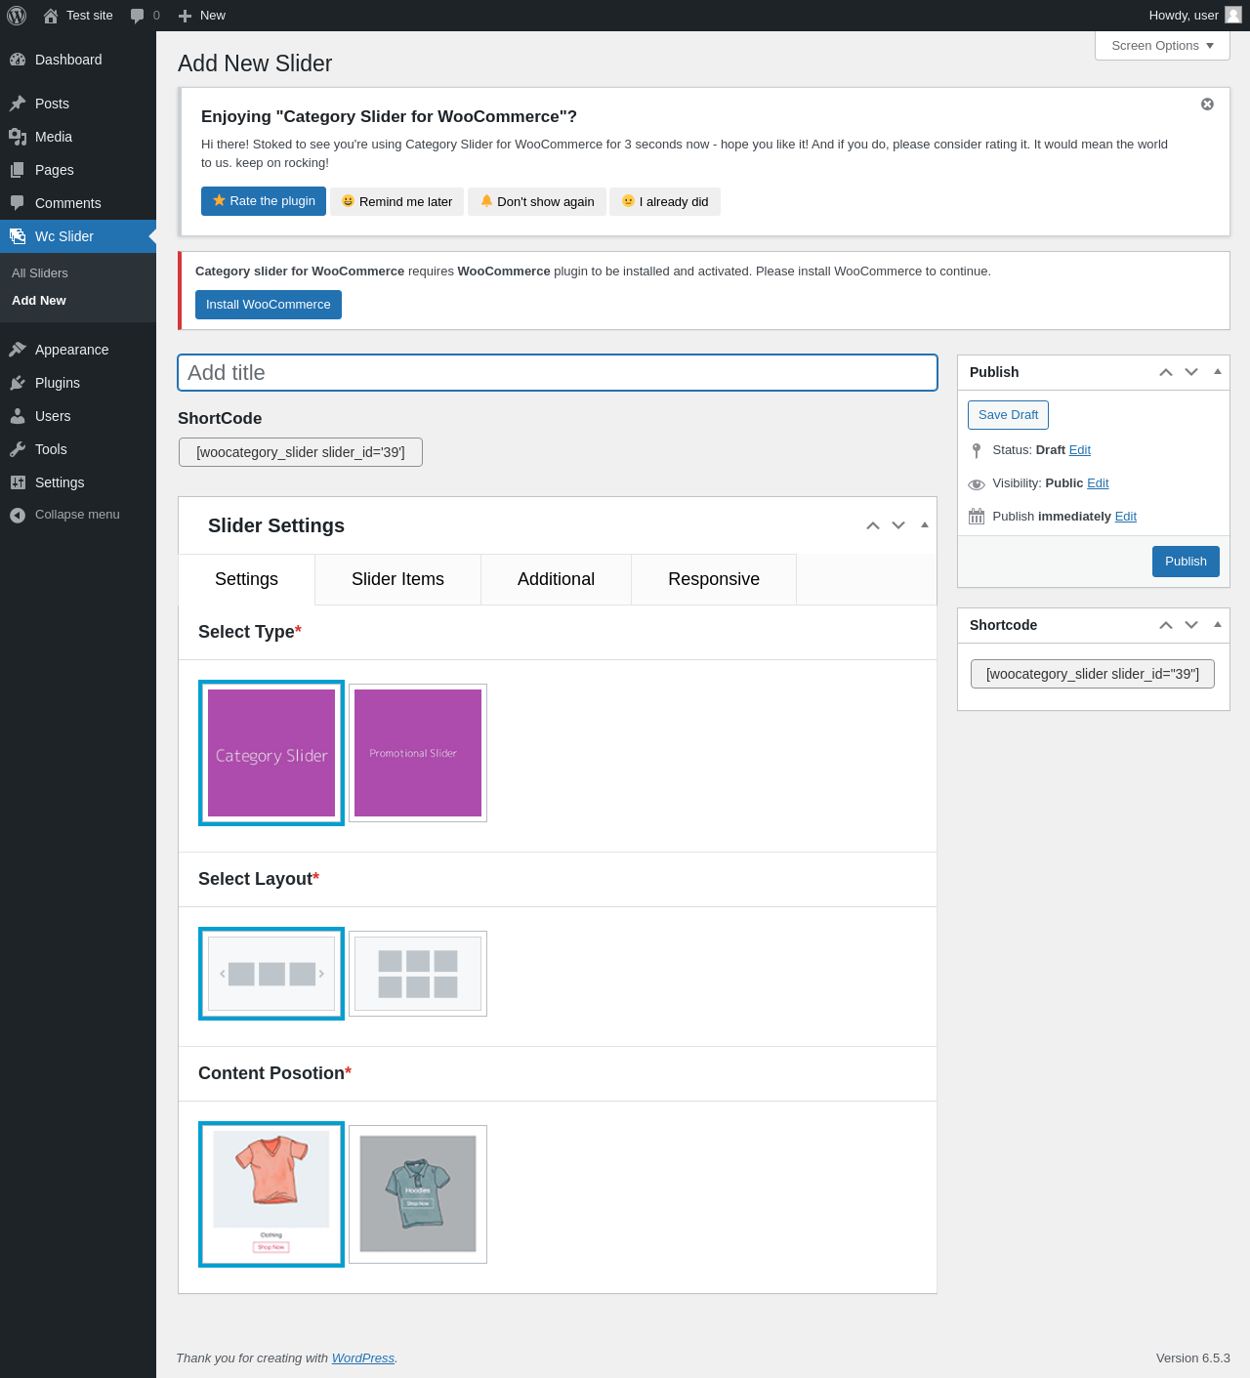
Task: Click the publish calendar icon
Action: [977, 517]
